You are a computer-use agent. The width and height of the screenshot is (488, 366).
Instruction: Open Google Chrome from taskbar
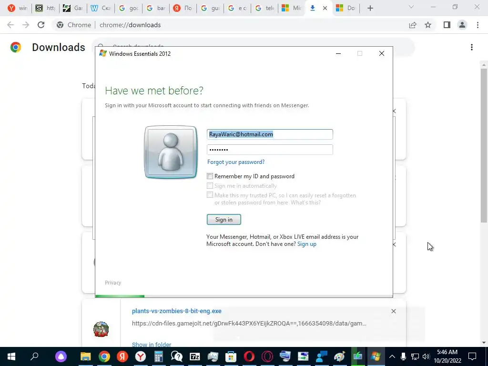(104, 356)
